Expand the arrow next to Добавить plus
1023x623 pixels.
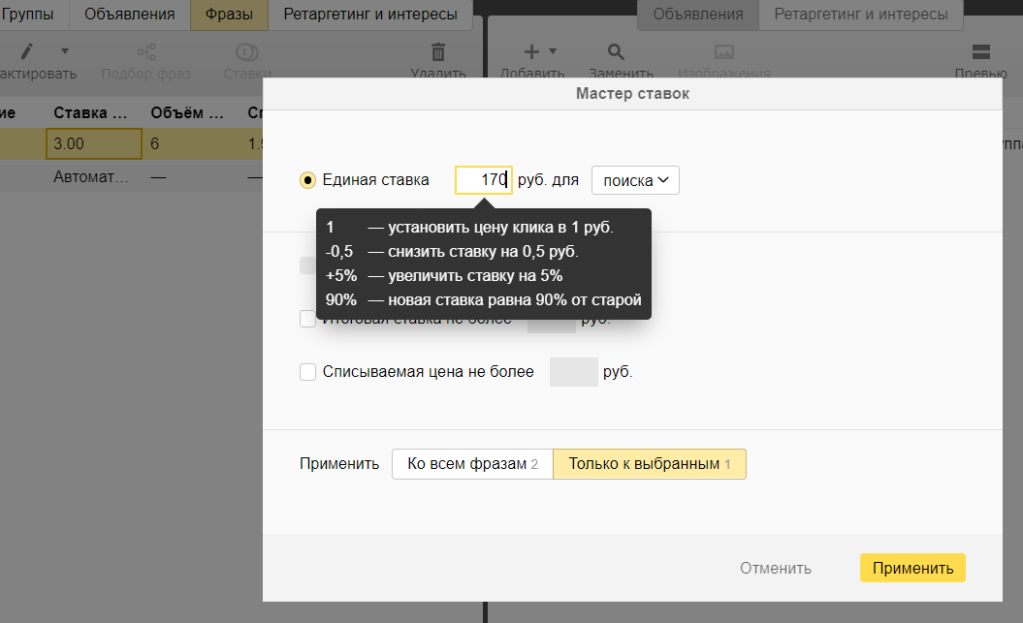553,50
